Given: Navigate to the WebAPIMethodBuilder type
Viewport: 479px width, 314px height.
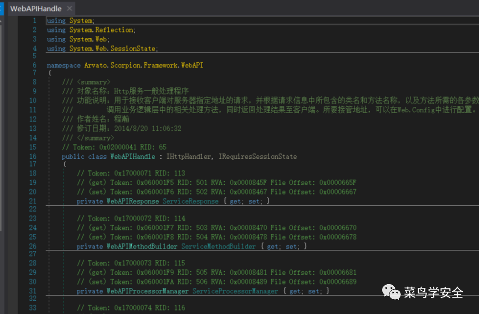Looking at the screenshot, I should pos(142,246).
